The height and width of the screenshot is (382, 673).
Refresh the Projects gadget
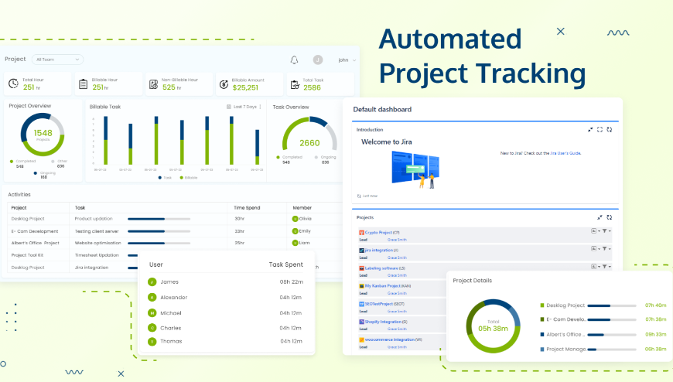coord(609,217)
